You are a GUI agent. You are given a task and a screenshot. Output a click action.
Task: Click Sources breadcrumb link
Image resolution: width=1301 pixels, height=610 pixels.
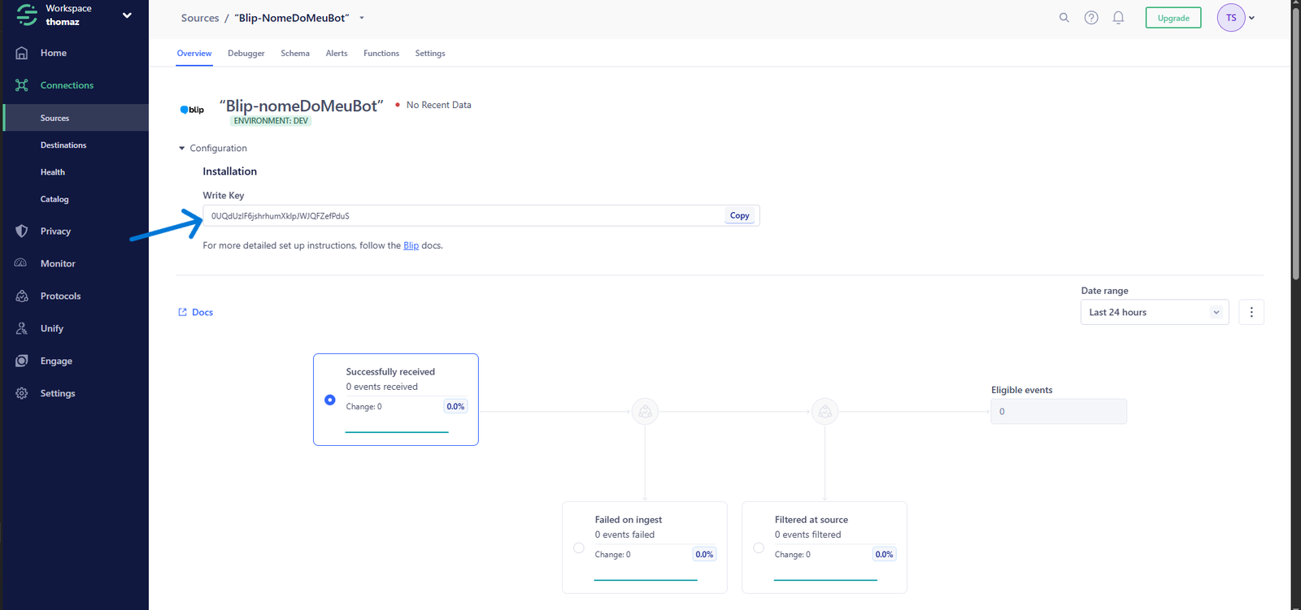point(200,18)
